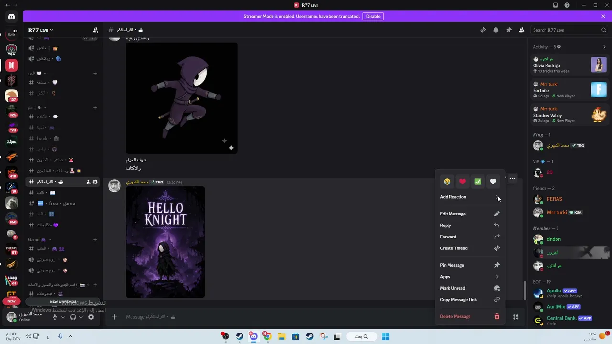Open Microsoft Store from the taskbar
The height and width of the screenshot is (344, 612).
coord(295,336)
